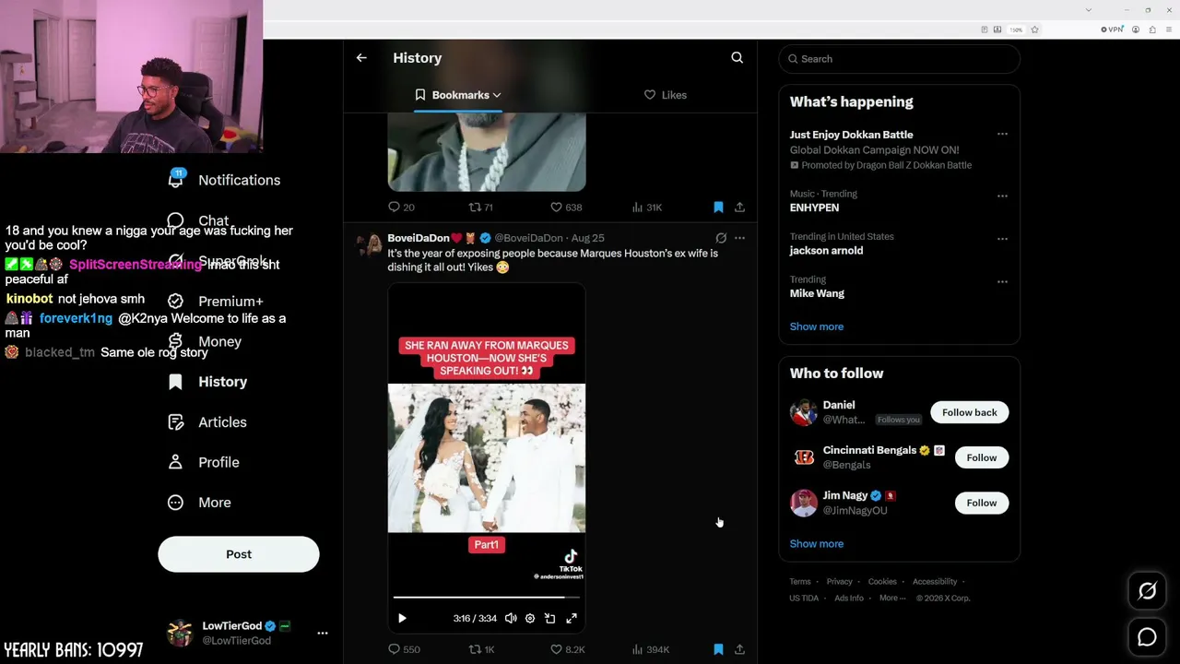View analytics showing 31K views

click(x=647, y=207)
